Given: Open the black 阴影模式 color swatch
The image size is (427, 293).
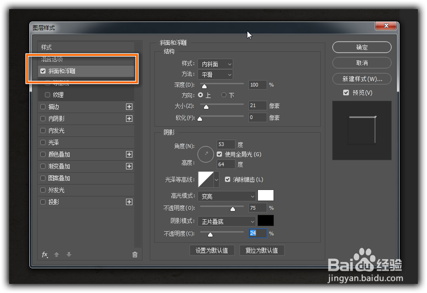Looking at the screenshot, I should (265, 220).
